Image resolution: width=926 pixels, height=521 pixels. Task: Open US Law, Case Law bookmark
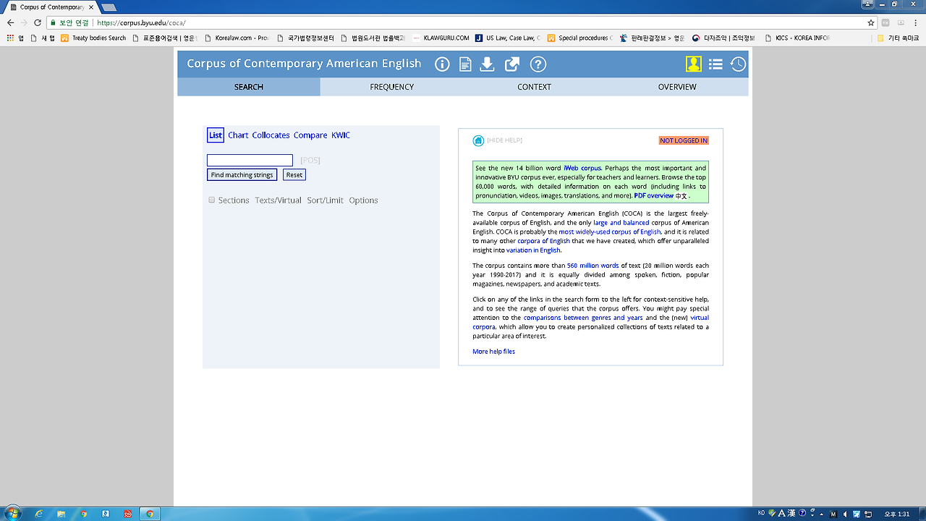[508, 38]
